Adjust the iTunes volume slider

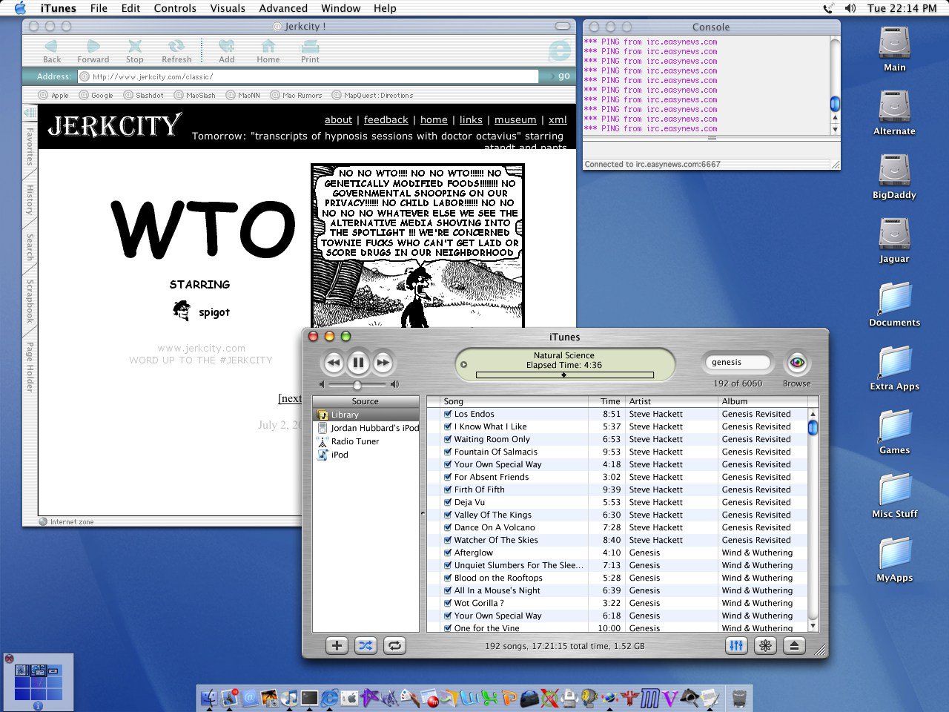[357, 385]
